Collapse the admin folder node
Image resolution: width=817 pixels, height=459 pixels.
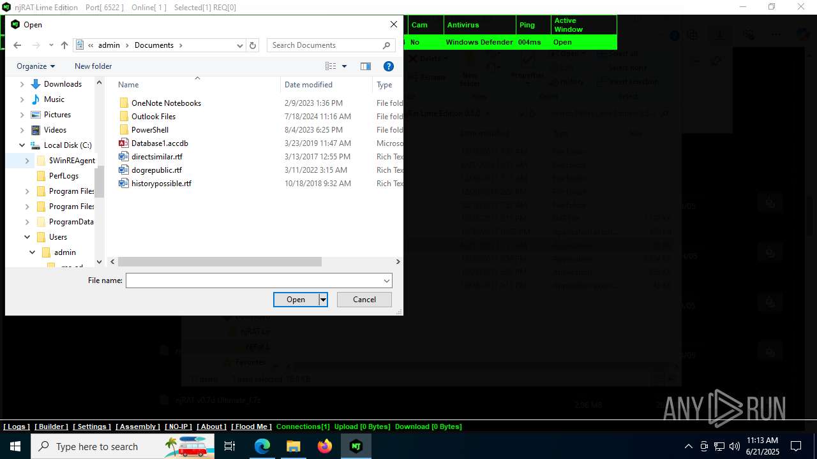[x=33, y=252]
